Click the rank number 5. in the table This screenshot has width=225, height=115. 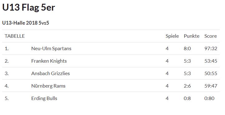coord(7,98)
